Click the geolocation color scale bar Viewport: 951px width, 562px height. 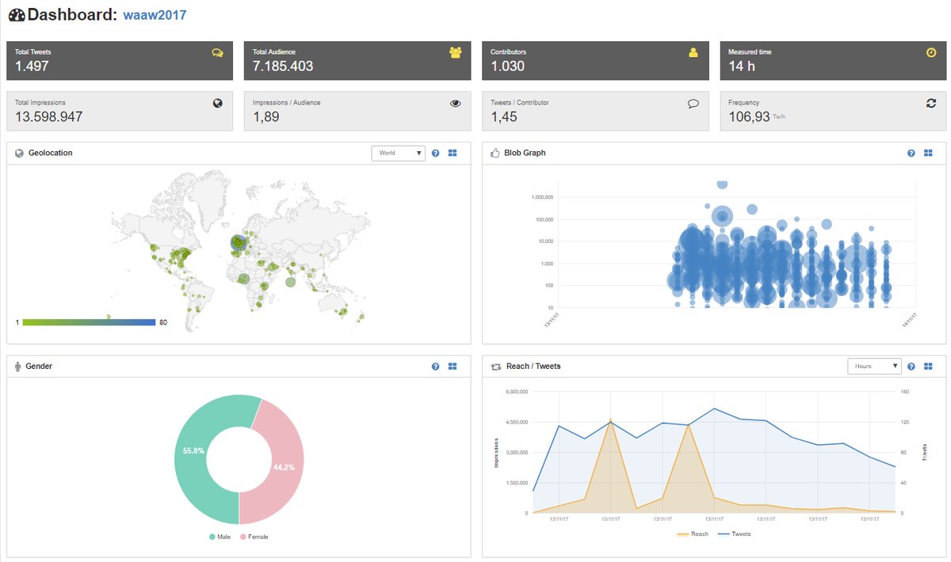coord(89,322)
